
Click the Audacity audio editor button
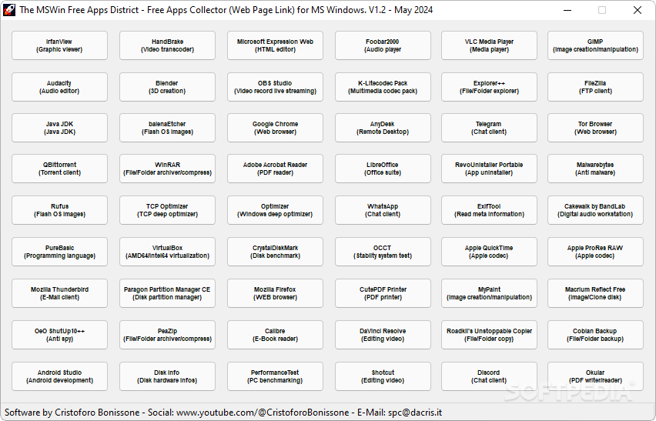point(59,87)
